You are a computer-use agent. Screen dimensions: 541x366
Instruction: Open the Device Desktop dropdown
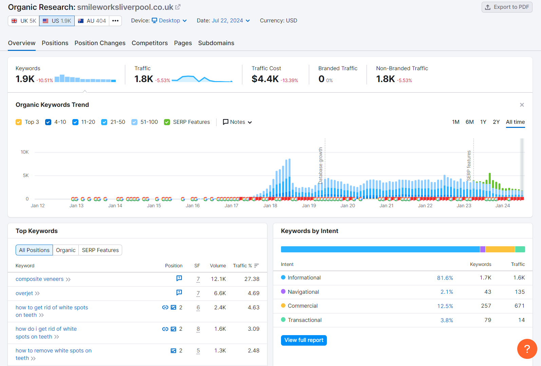169,21
